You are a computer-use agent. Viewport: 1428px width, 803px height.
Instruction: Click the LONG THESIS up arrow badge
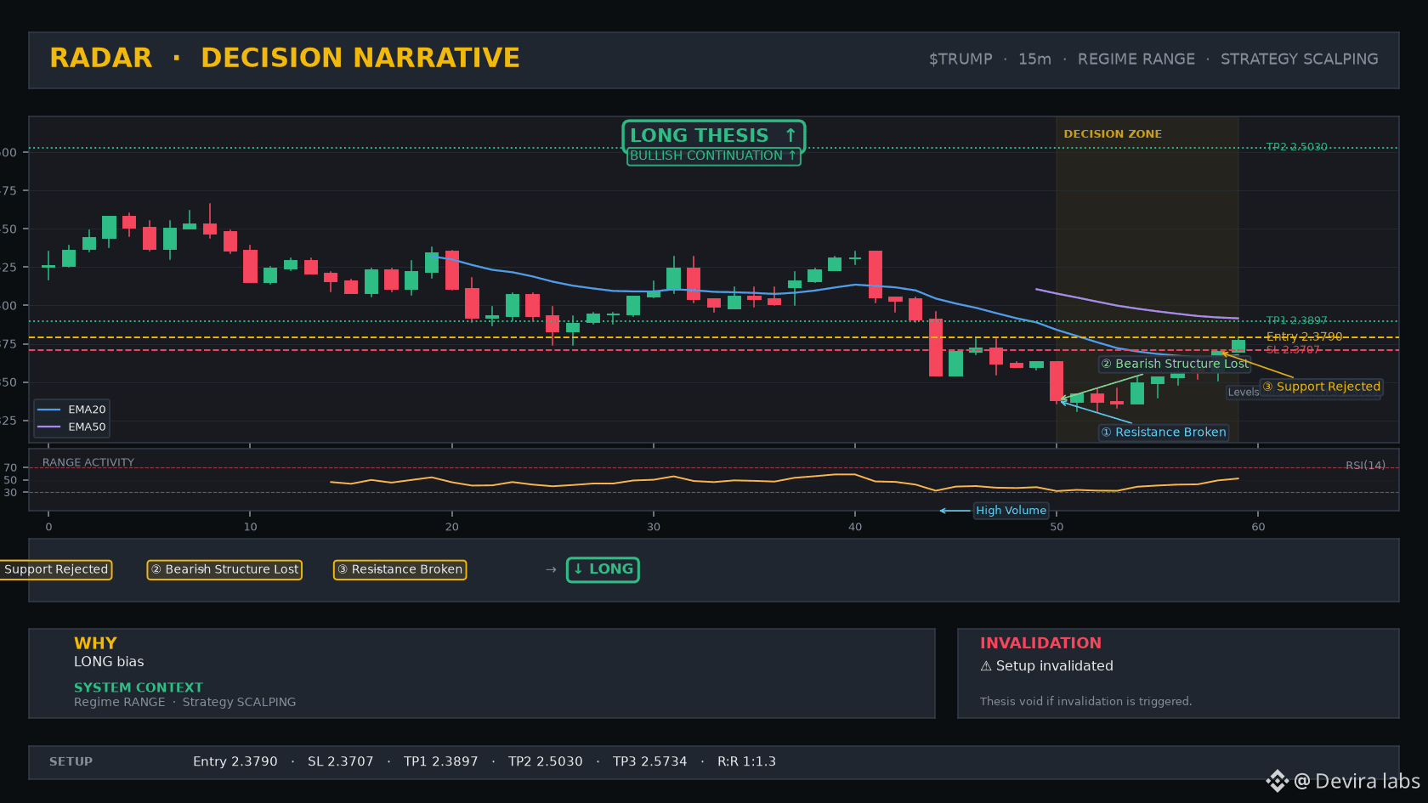coord(713,136)
